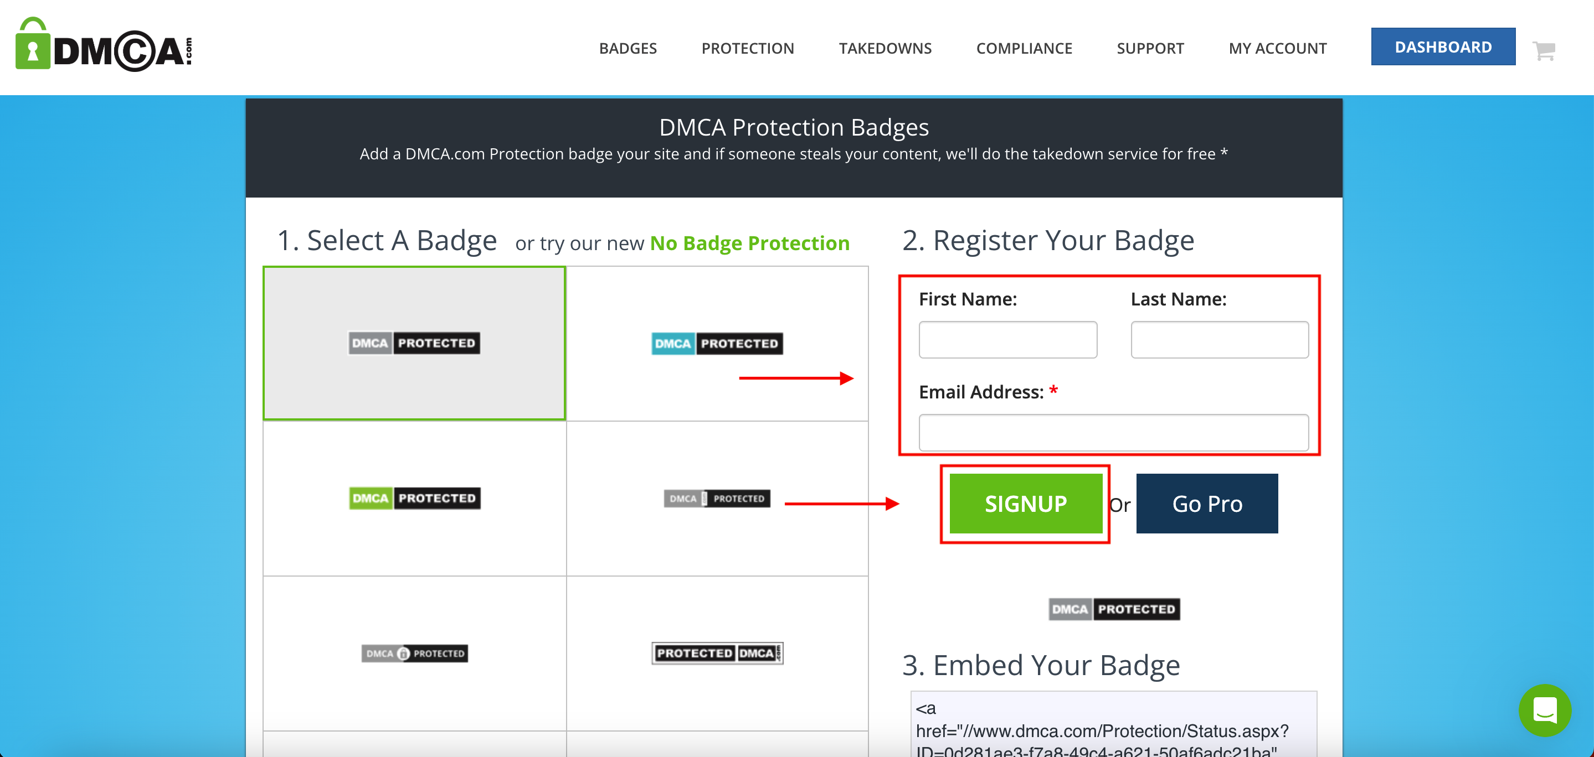Open the Protection menu
The height and width of the screenshot is (757, 1594).
[748, 48]
